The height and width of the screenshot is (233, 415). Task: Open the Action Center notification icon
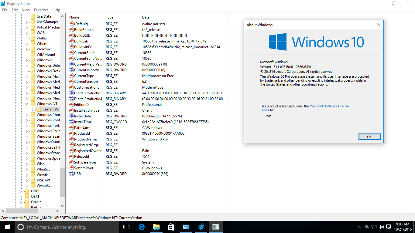coord(389,227)
